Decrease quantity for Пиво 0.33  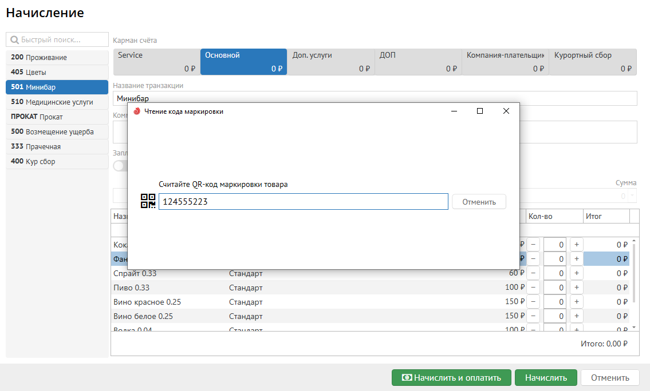(533, 288)
